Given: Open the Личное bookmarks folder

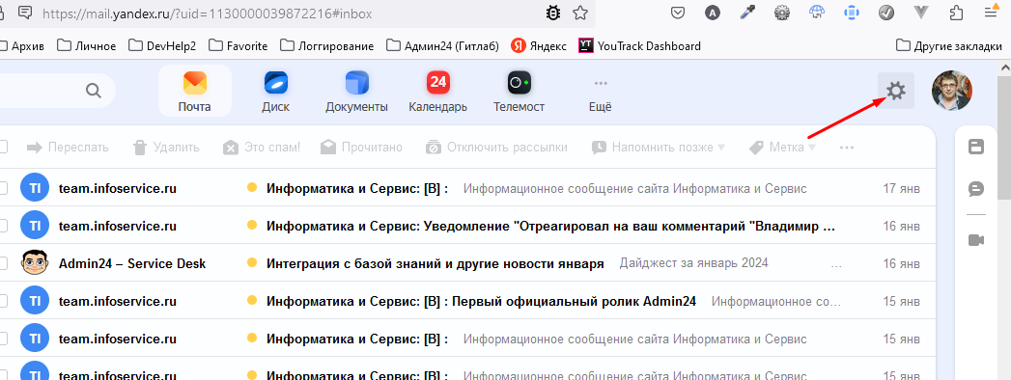Looking at the screenshot, I should point(86,45).
